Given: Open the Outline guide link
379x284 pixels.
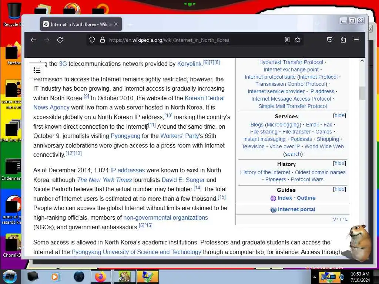Looking at the screenshot, I should click(x=306, y=198).
